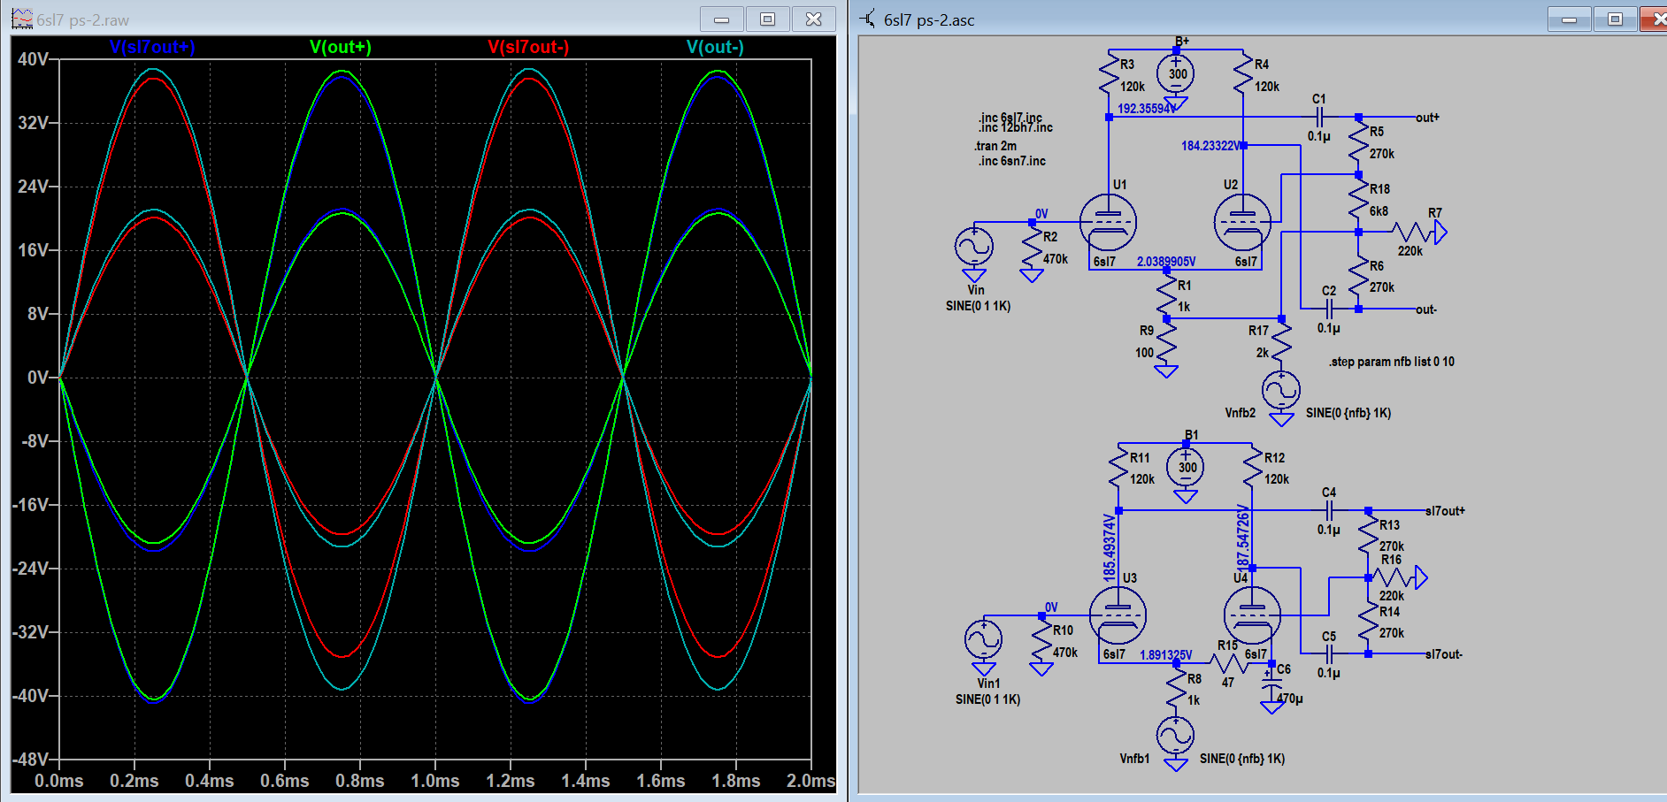Select the V(out-) trace label
The image size is (1667, 802).
point(715,47)
